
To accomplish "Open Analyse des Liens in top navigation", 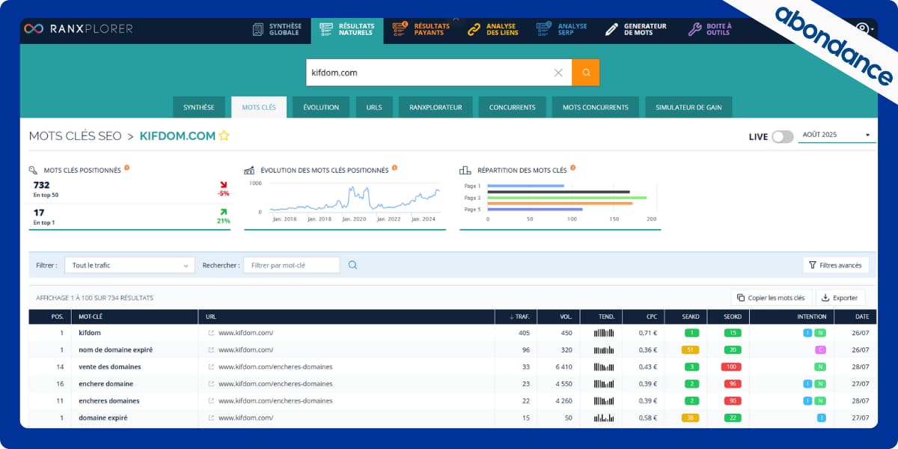I will (492, 29).
